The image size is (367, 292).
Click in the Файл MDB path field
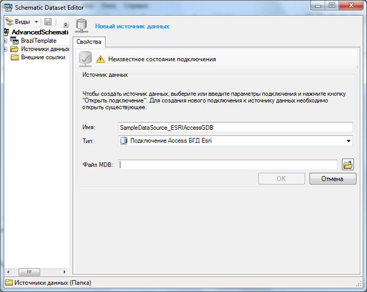click(228, 164)
